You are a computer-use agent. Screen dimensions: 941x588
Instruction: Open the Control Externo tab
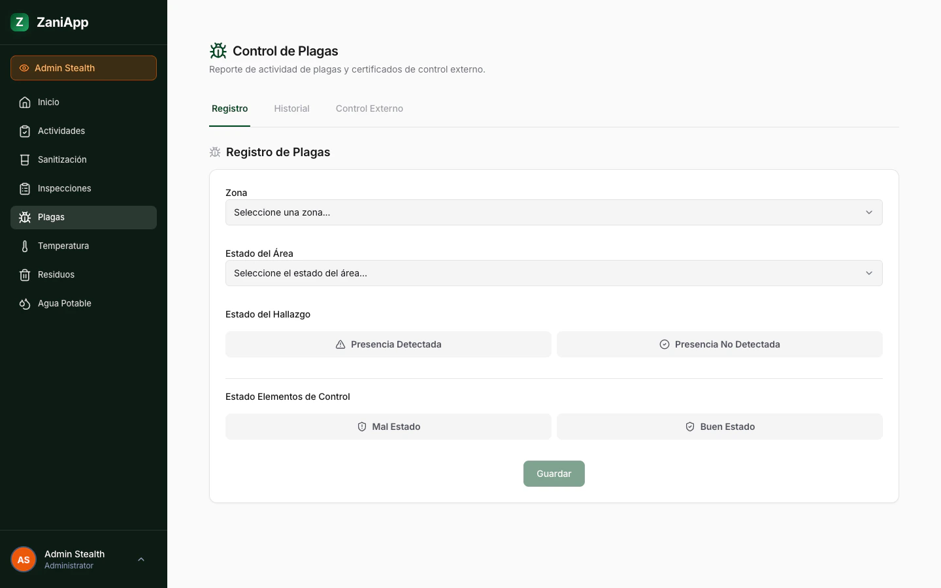369,108
